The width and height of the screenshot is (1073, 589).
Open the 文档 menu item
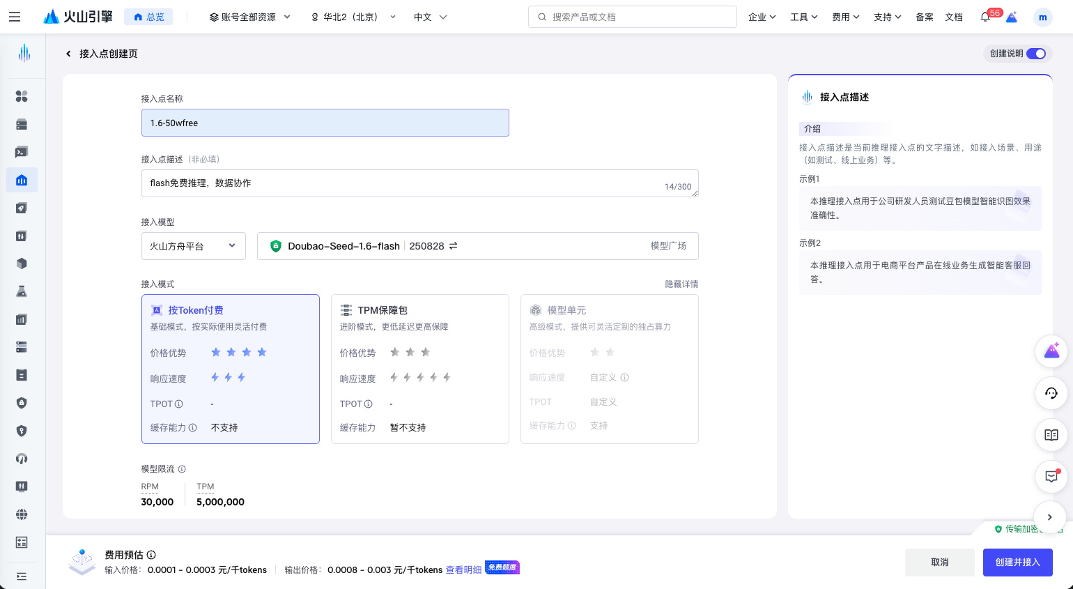pos(954,17)
